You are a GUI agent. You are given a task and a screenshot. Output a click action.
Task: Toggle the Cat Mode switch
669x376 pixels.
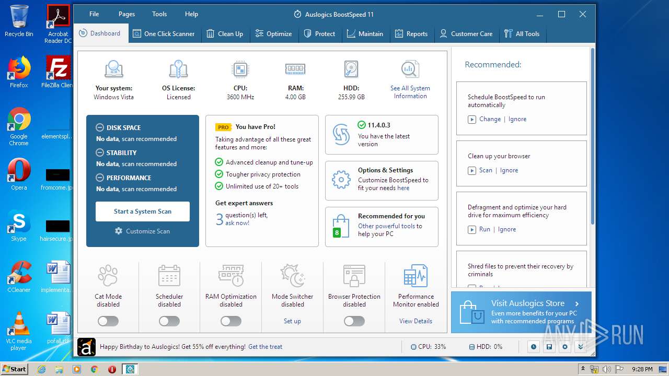coord(108,321)
